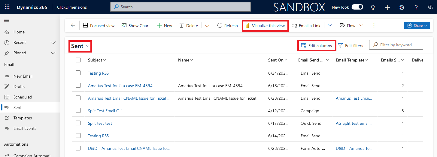Check the box for Testing RSS row dated 6/14

(x=78, y=136)
